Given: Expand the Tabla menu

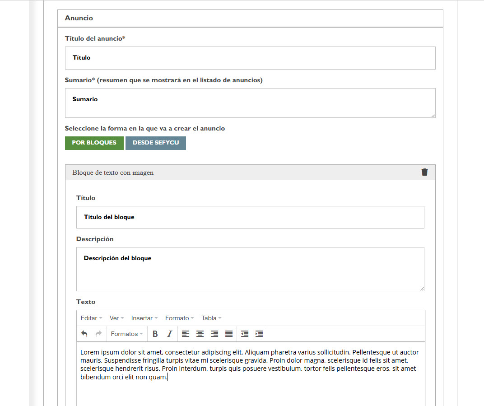Looking at the screenshot, I should 211,318.
